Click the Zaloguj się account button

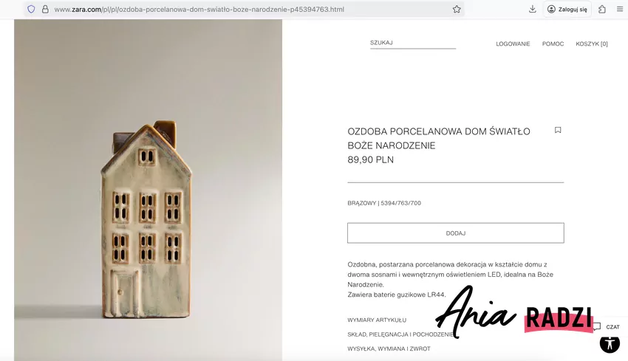pyautogui.click(x=567, y=9)
